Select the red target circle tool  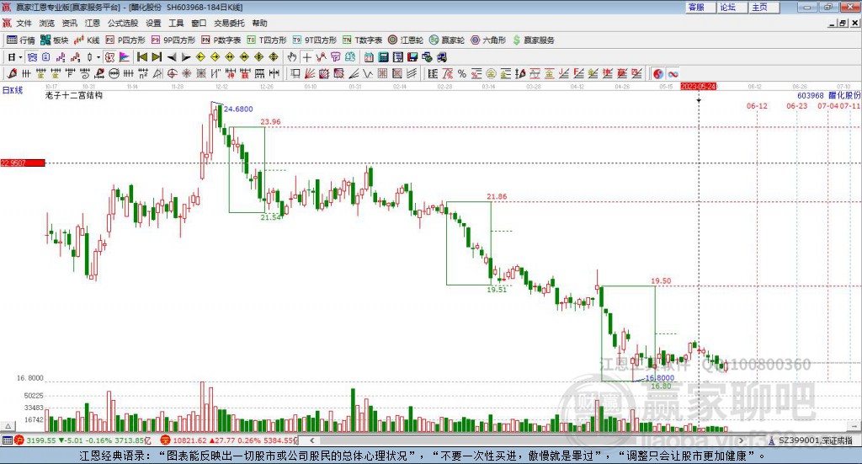(x=172, y=73)
